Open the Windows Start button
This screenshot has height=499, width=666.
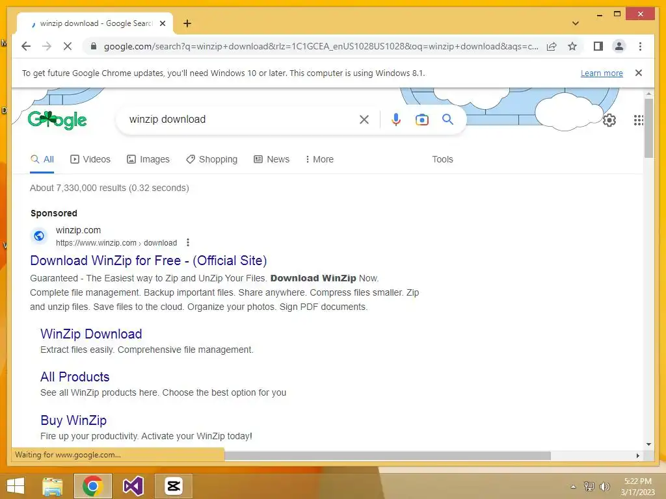click(16, 486)
